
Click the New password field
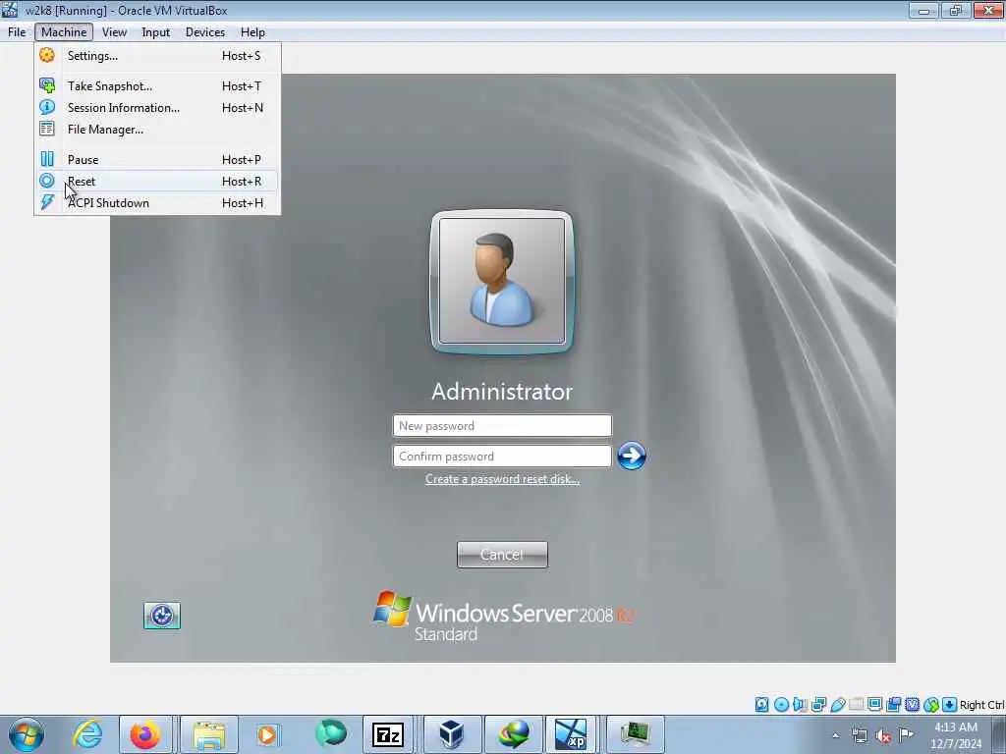point(502,426)
